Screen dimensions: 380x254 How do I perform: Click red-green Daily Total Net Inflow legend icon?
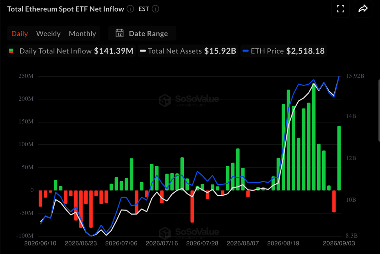coord(11,51)
